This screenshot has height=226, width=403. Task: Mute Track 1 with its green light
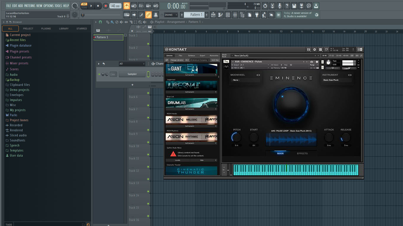(148, 44)
